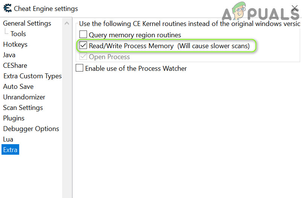Toggle the Open Process checkbox
The height and width of the screenshot is (198, 302).
(83, 57)
